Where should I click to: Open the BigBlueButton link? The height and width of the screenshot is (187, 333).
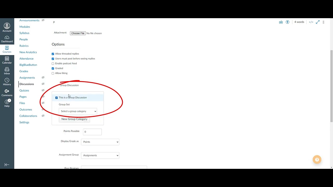coord(28,65)
